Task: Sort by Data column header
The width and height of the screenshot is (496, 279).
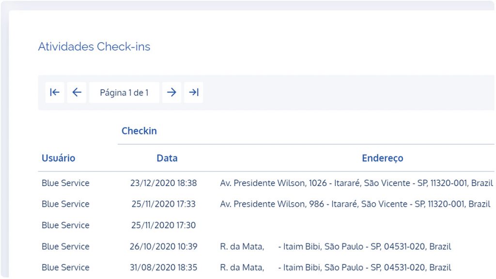Action: tap(167, 158)
